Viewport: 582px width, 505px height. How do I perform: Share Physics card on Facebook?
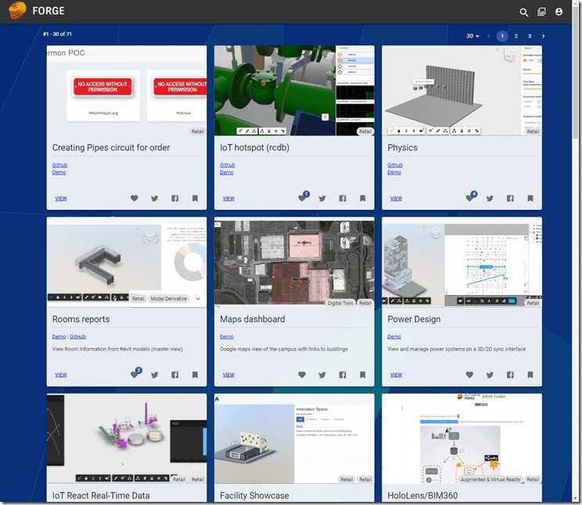tap(510, 199)
